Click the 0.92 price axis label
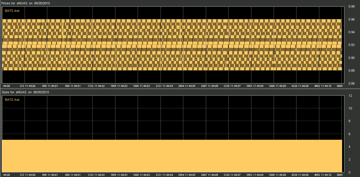Viewport: 360px width, 177px height. [351, 45]
